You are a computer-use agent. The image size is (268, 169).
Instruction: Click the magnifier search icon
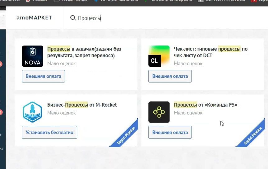click(x=73, y=18)
